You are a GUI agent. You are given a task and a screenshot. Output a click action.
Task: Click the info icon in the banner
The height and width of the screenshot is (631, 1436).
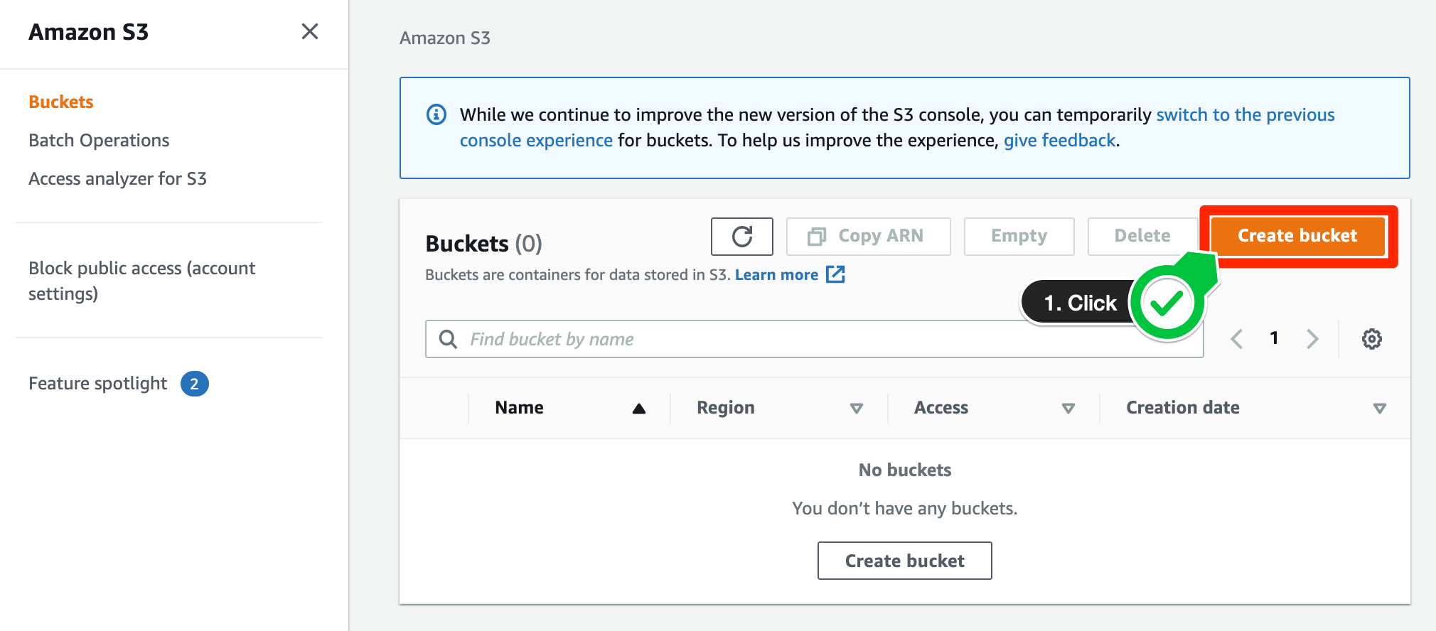tap(436, 114)
